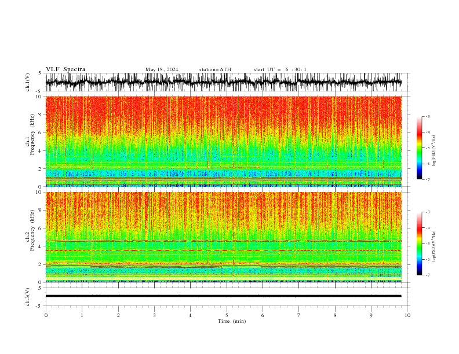459x354 pixels.
Task: Click the ch.2 color scale bar
Action: (420, 244)
